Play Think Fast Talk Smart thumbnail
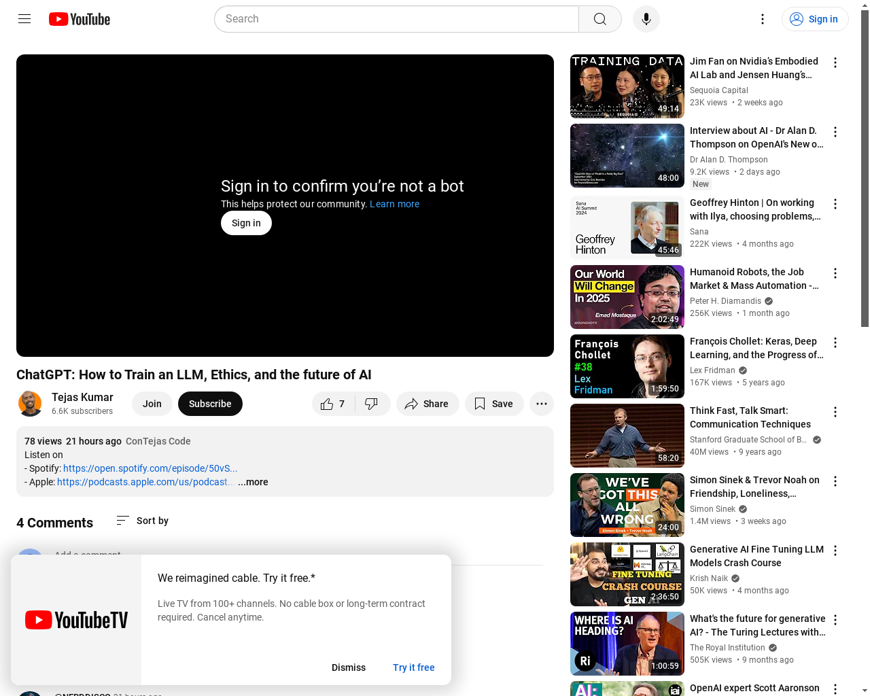The height and width of the screenshot is (696, 870). pos(627,436)
